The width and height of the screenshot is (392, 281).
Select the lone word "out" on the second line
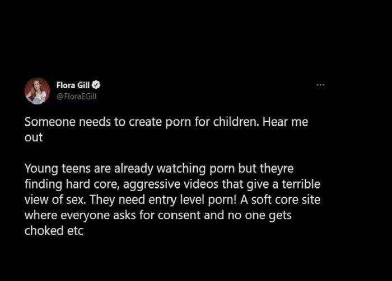[34, 137]
